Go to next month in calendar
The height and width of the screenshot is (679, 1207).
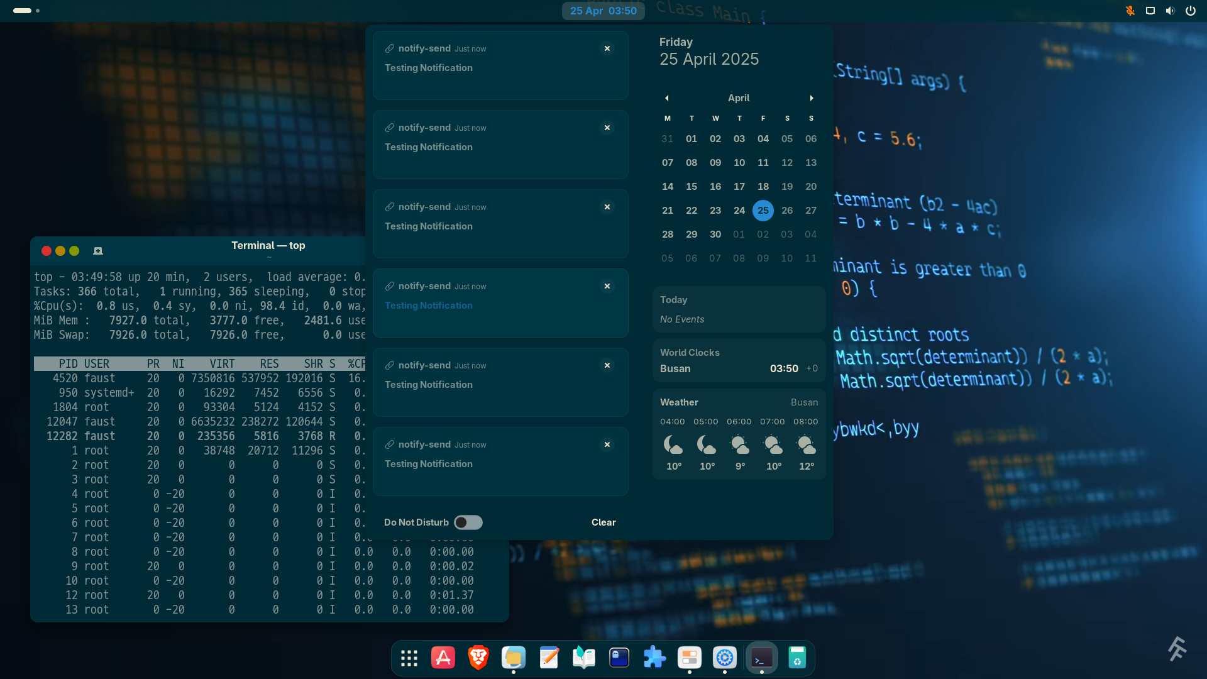click(812, 98)
